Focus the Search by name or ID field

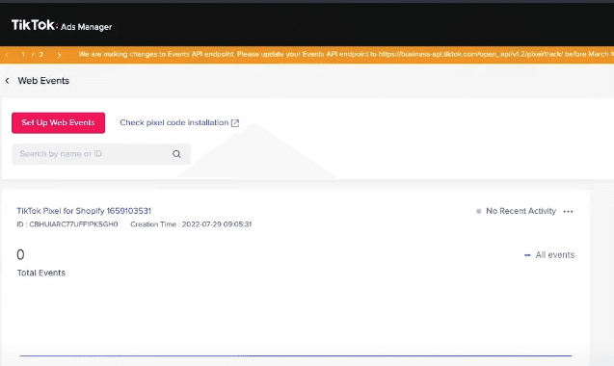pos(101,154)
